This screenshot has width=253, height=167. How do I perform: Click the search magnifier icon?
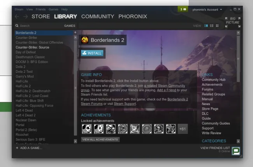point(17,26)
